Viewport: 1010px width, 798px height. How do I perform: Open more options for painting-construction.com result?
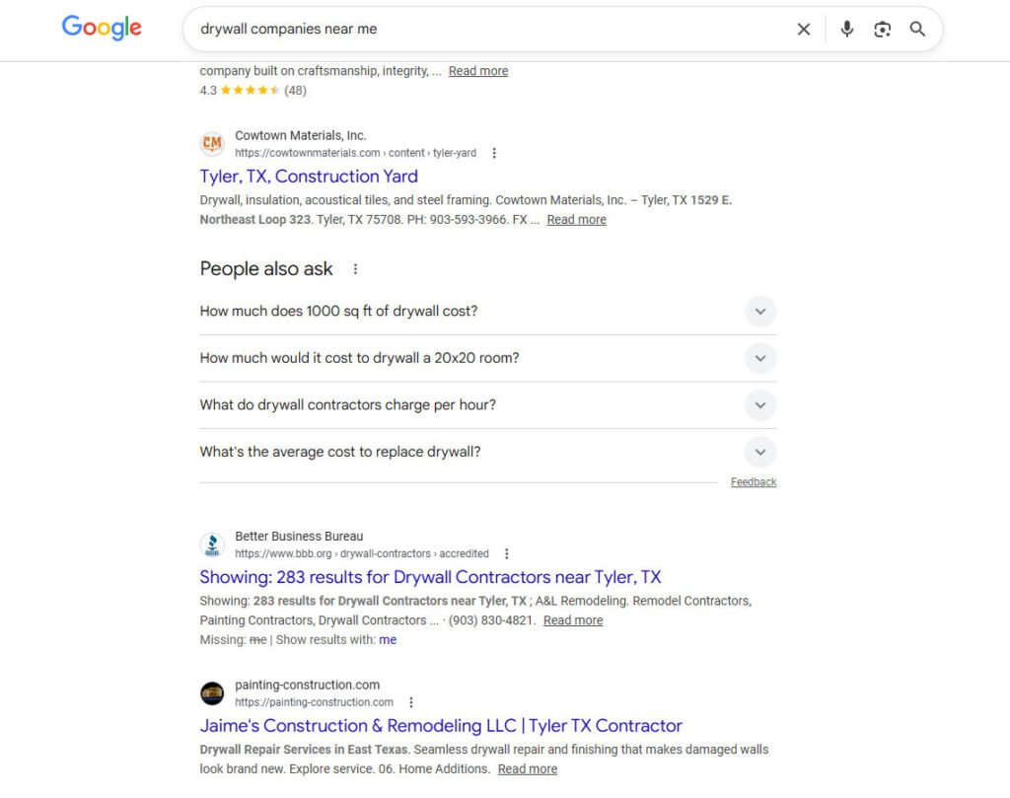[411, 703]
